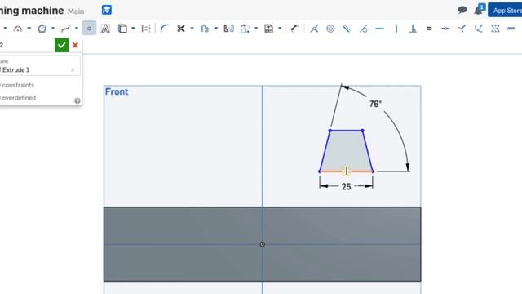The width and height of the screenshot is (522, 294).
Task: Apply the Midpoint constraint
Action: click(445, 29)
